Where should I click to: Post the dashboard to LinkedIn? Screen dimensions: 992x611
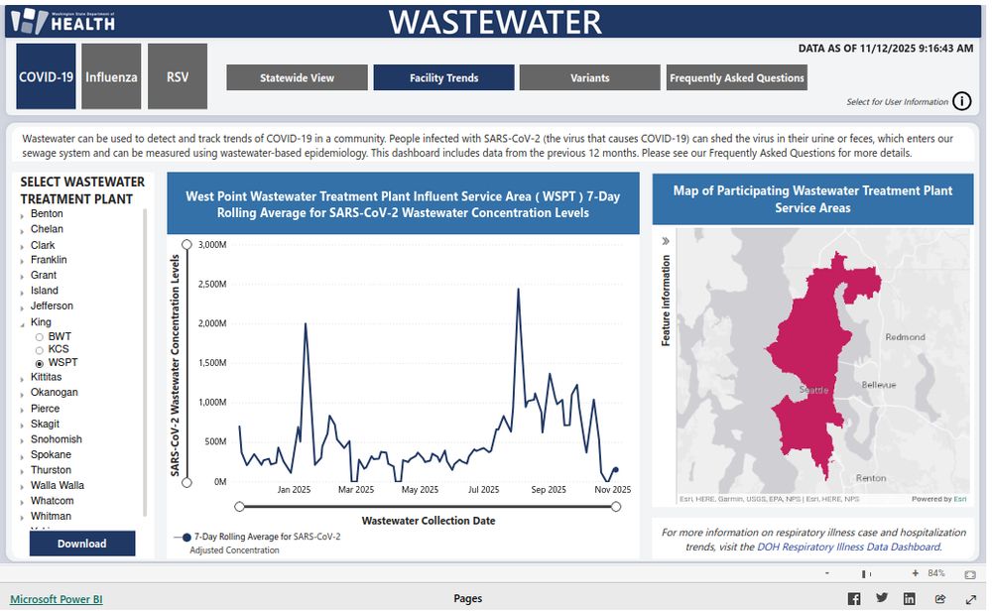(909, 597)
